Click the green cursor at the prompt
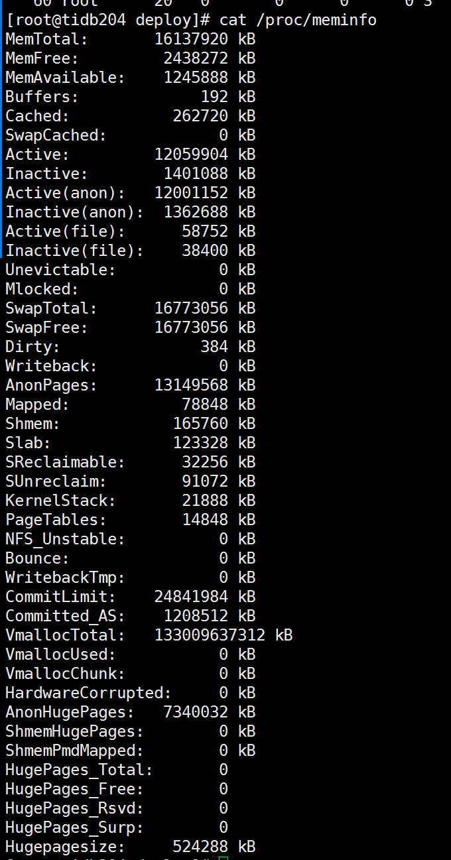 coord(223,858)
